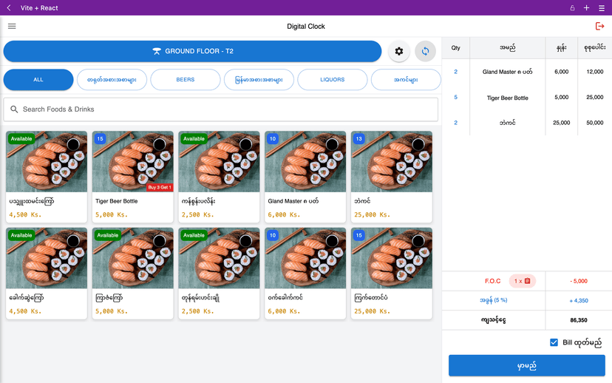The width and height of the screenshot is (612, 383).
Task: Select the category tab right of LIQUORS
Action: (406, 80)
